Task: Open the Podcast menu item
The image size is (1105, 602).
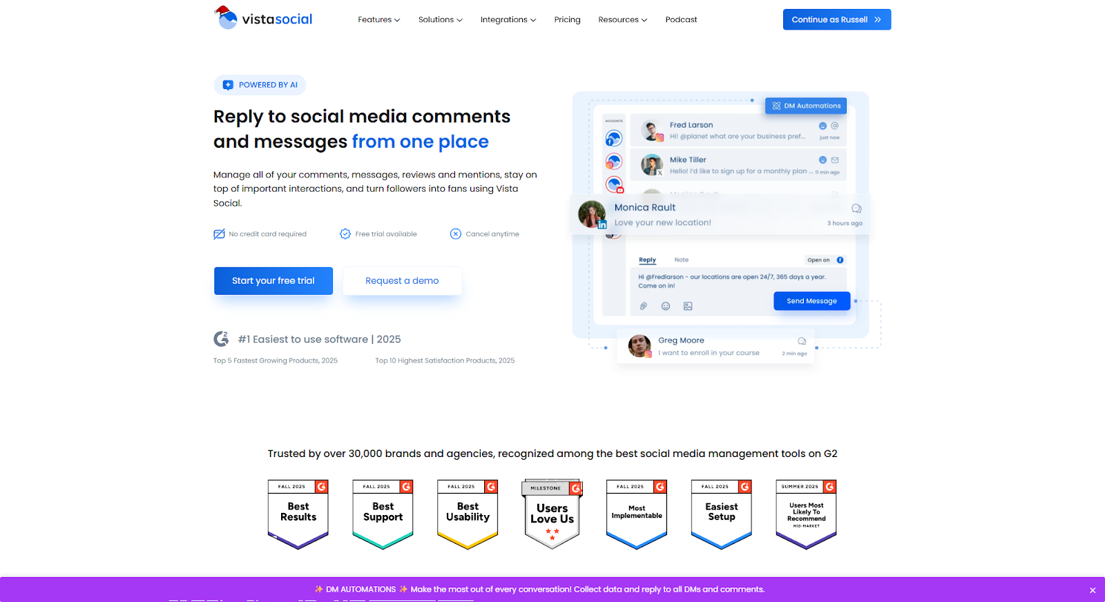Action: tap(681, 19)
